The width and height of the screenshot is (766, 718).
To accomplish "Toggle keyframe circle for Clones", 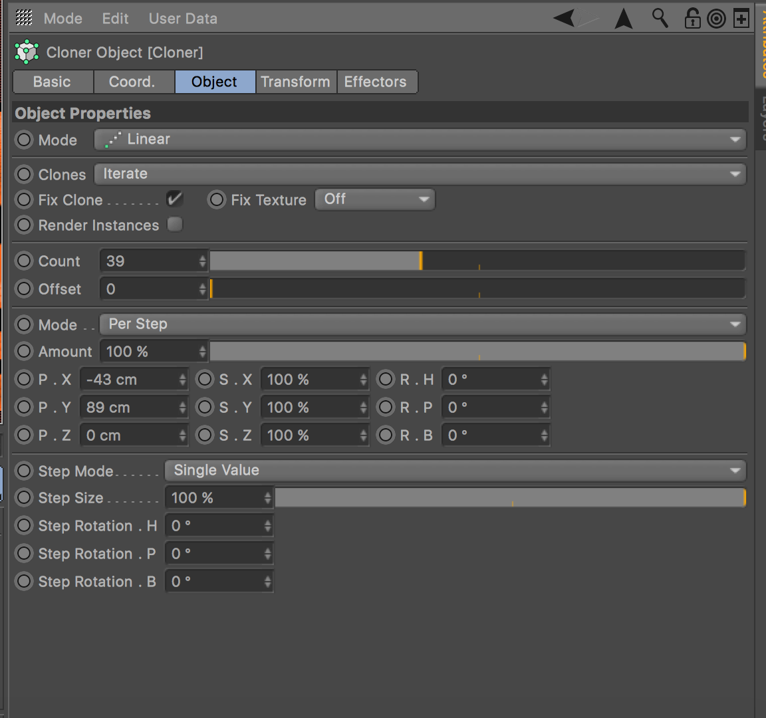I will click(23, 174).
